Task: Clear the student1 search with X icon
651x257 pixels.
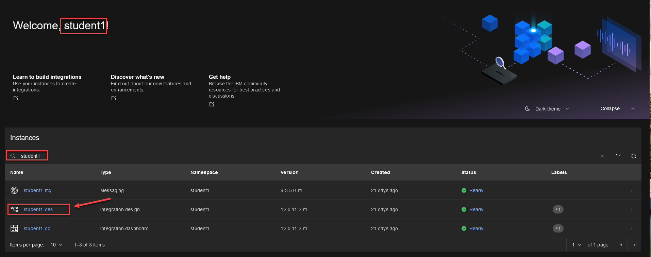Action: coord(602,156)
